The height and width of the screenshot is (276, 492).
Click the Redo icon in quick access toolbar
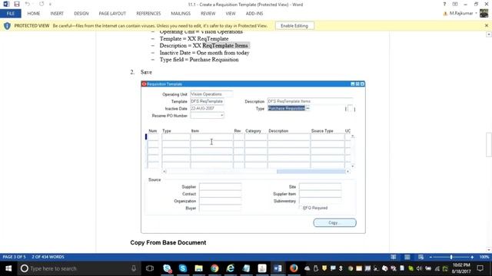click(x=42, y=4)
